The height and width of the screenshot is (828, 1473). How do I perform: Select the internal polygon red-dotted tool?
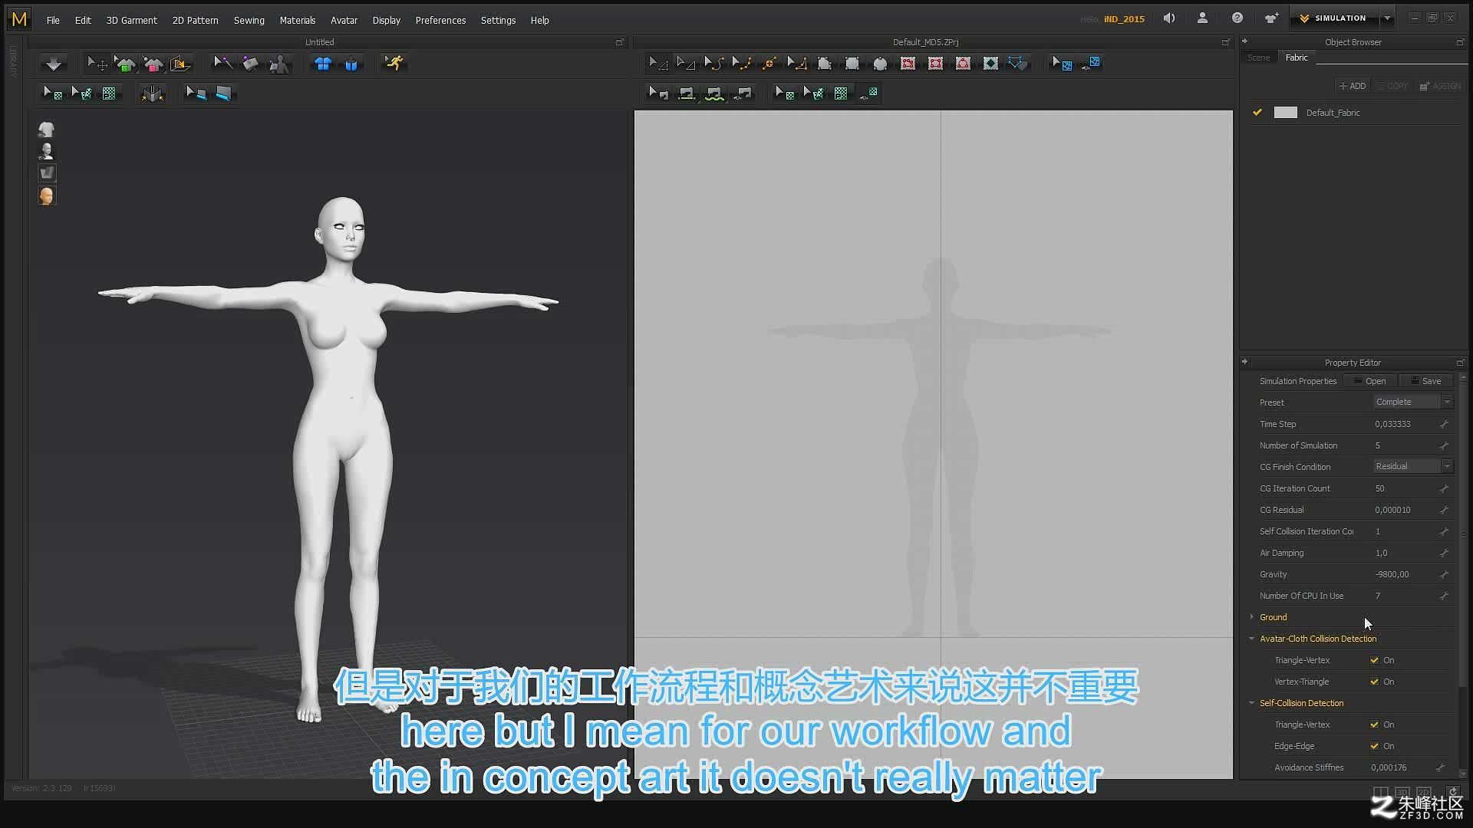coord(908,64)
